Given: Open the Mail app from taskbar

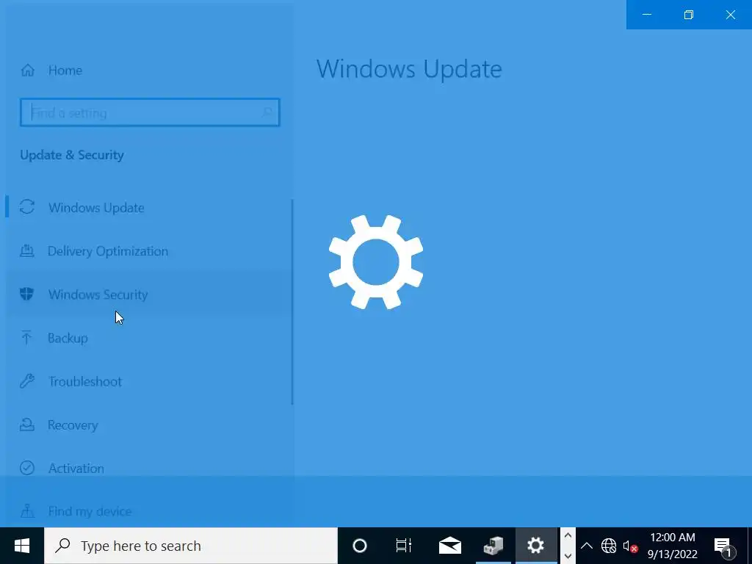Looking at the screenshot, I should click(x=450, y=546).
